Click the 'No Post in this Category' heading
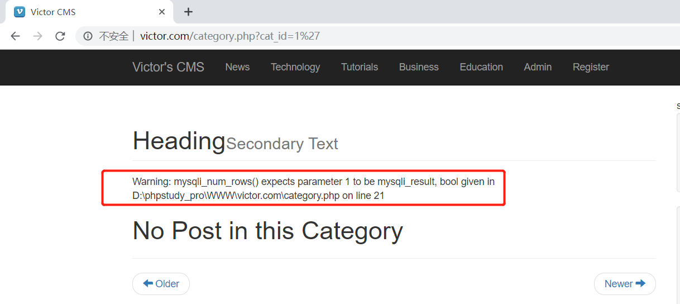The width and height of the screenshot is (680, 304). [268, 231]
